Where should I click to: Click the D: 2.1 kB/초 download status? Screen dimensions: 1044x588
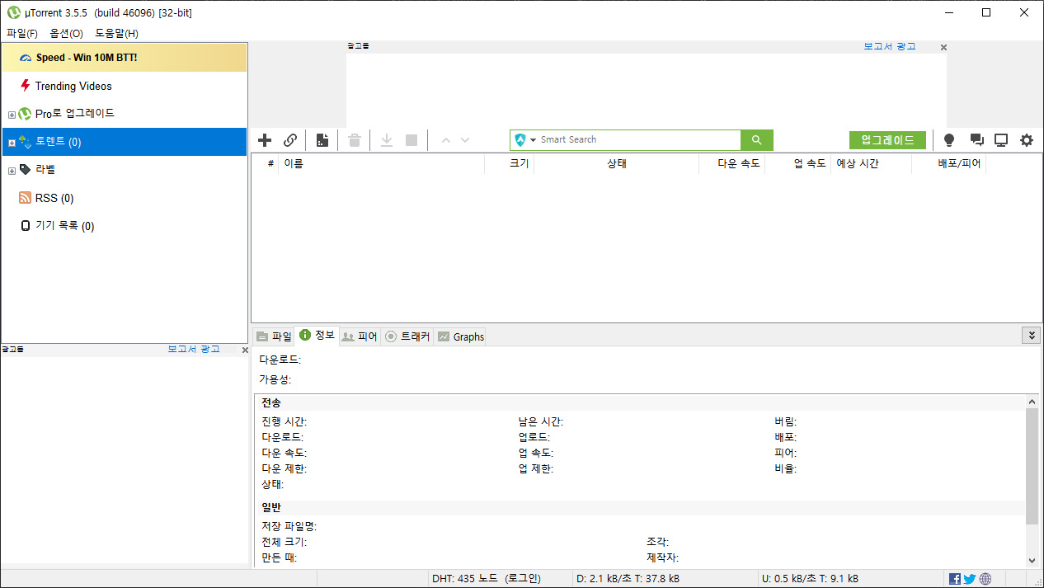(628, 579)
